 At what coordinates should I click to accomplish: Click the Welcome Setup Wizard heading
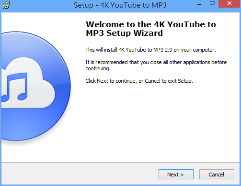[x=151, y=29]
